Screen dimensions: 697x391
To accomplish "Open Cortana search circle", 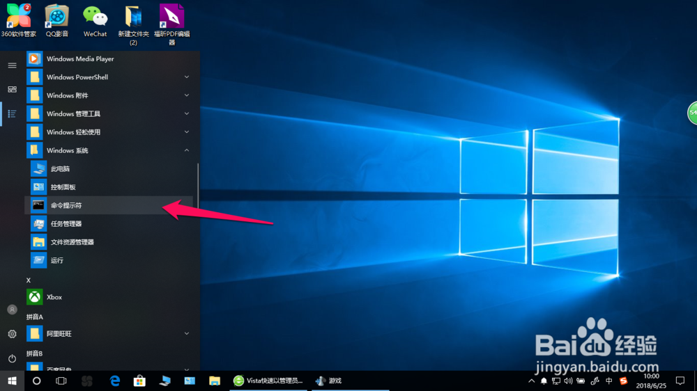I will pyautogui.click(x=36, y=381).
